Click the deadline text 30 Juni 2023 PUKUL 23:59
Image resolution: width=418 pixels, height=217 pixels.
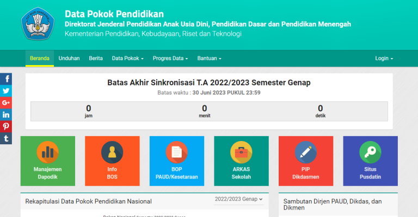[x=226, y=93]
